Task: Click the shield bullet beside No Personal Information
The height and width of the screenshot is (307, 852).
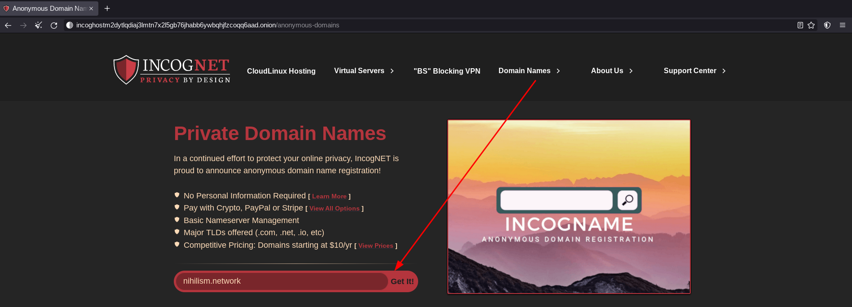Action: tap(177, 195)
